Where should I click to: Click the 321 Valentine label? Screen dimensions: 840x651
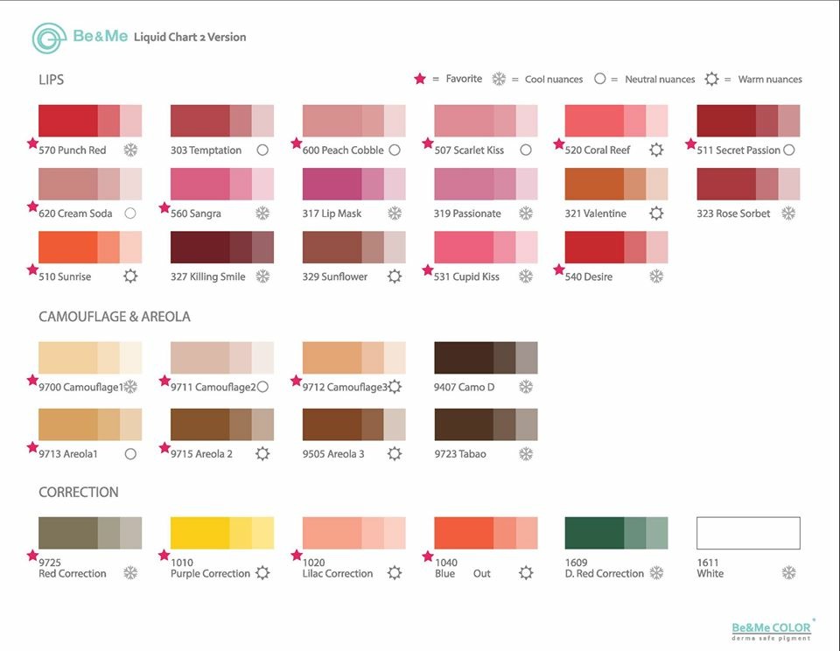point(595,213)
